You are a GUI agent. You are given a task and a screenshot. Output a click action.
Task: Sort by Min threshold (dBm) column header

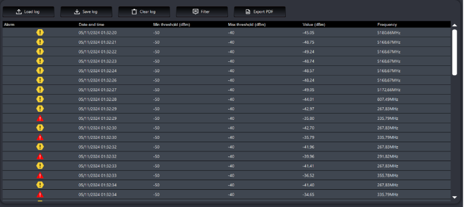pyautogui.click(x=171, y=25)
